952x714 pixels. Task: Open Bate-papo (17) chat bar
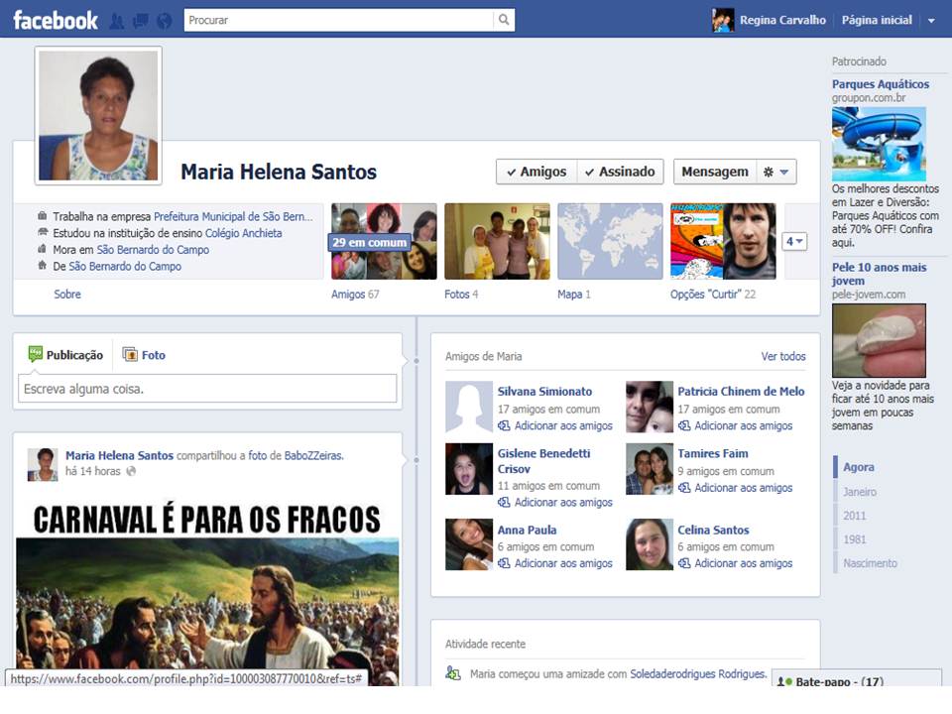point(856,678)
